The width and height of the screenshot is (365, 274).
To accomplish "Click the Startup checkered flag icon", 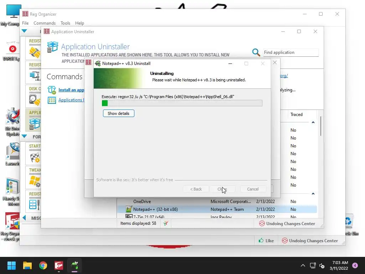I will pos(35,158).
